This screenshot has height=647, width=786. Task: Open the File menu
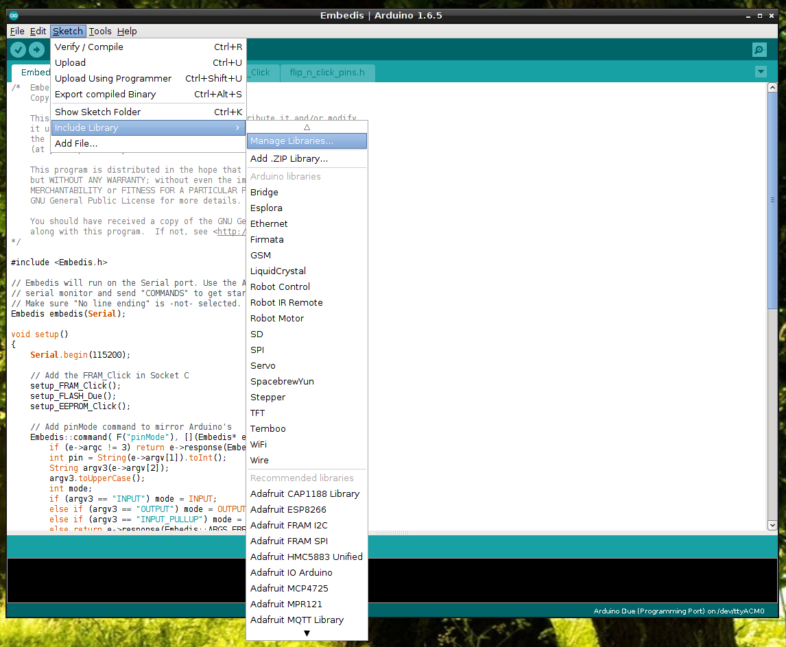click(17, 32)
